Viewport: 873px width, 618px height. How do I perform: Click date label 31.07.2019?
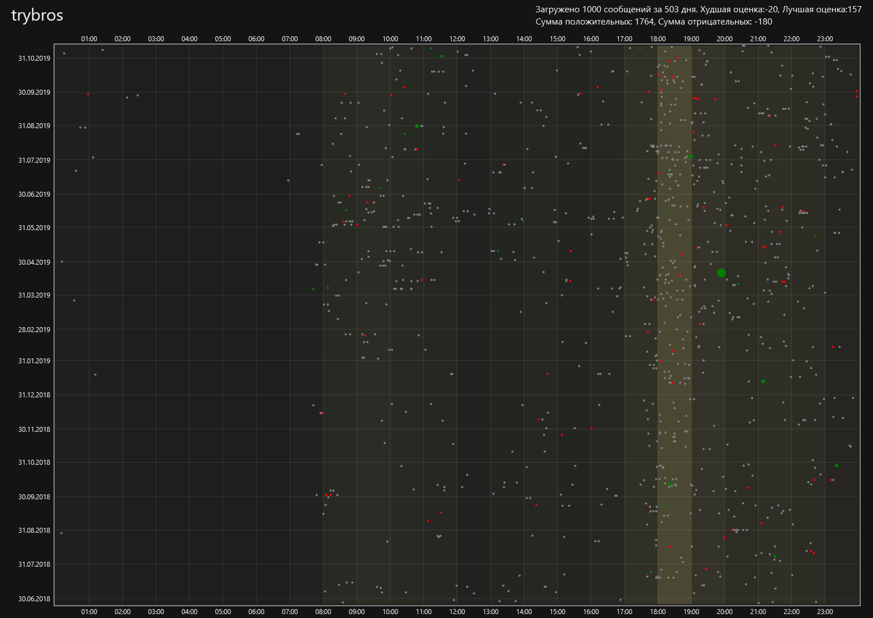(34, 160)
